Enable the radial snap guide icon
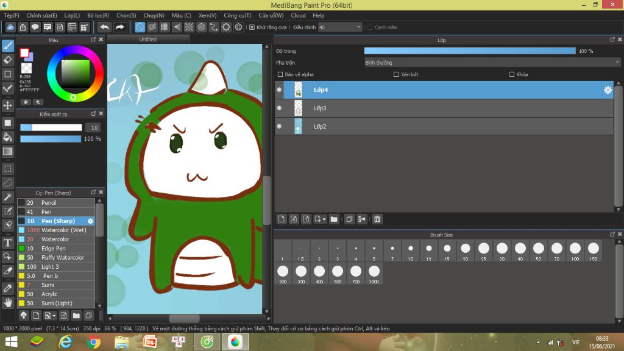Viewport: 624px width, 351px height. 189,27
